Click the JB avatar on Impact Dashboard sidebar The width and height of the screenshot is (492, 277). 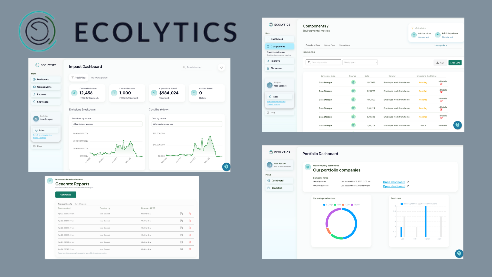[x=36, y=119]
